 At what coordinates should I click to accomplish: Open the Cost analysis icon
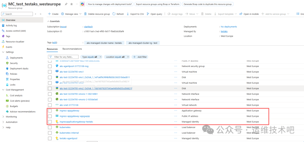[7, 95]
